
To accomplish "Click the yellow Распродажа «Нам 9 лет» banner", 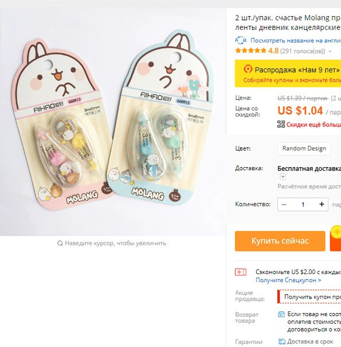I will click(x=288, y=74).
